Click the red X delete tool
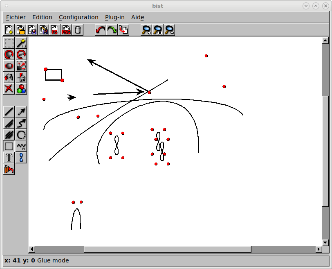This screenshot has height=269, width=332. tap(9, 89)
